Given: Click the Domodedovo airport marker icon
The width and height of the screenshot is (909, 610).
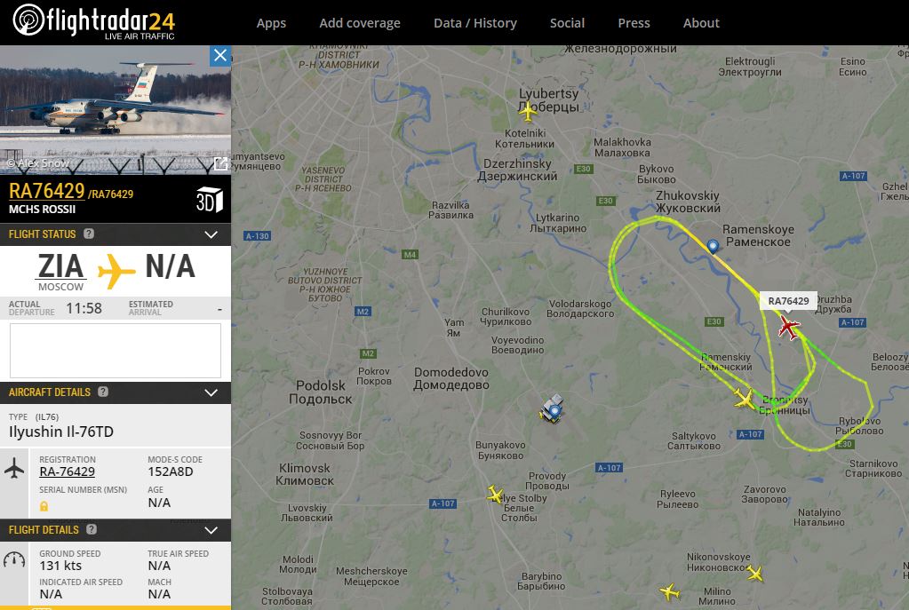Looking at the screenshot, I should [x=552, y=408].
